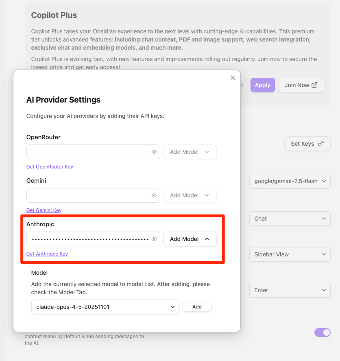Click the Get Anthropic Key link

47,254
